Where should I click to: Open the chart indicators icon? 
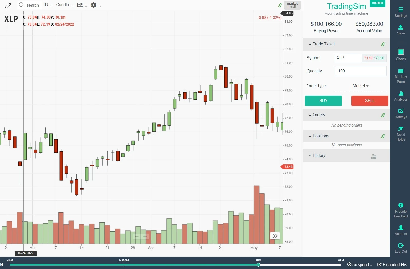tap(80, 5)
